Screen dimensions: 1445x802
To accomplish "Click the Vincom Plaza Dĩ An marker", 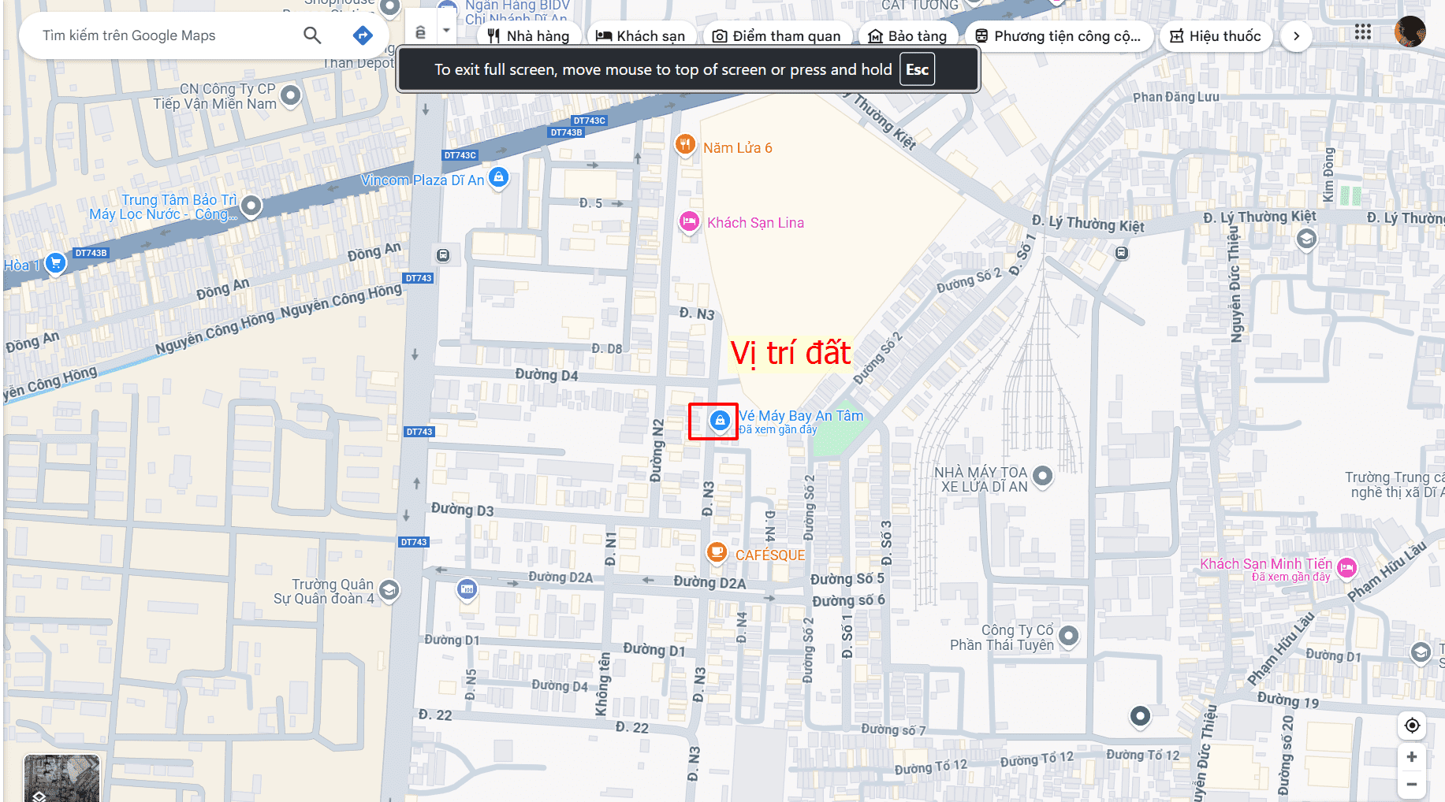I will (498, 177).
